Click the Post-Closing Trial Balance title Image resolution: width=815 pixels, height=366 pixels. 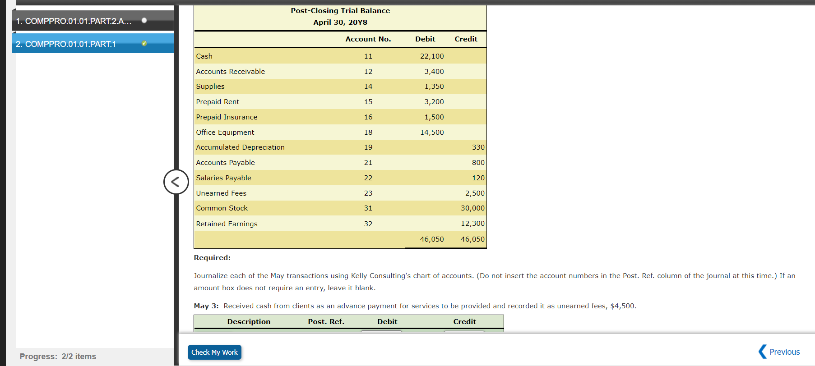tap(340, 11)
